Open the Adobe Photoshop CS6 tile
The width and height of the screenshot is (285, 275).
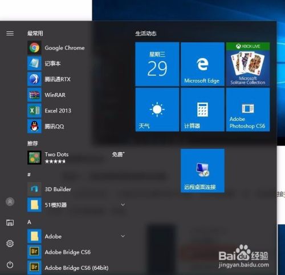pos(248,110)
